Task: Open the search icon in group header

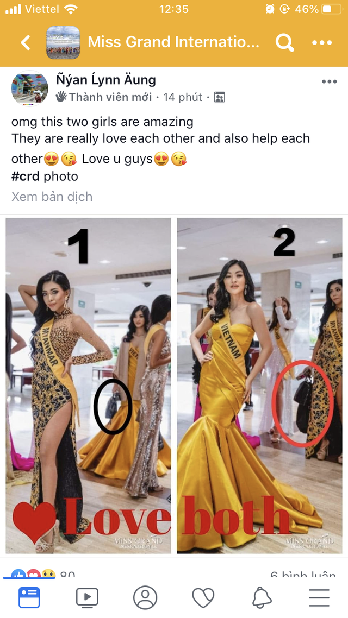Action: [x=284, y=42]
